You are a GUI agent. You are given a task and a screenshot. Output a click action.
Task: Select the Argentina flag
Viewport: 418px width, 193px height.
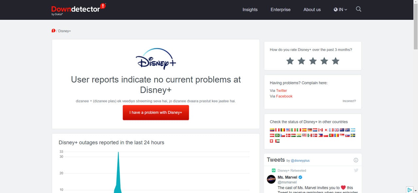pos(353,130)
